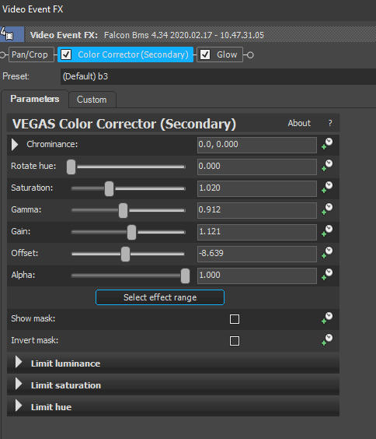Click the Saturation animate keyframe icon

tap(327, 188)
